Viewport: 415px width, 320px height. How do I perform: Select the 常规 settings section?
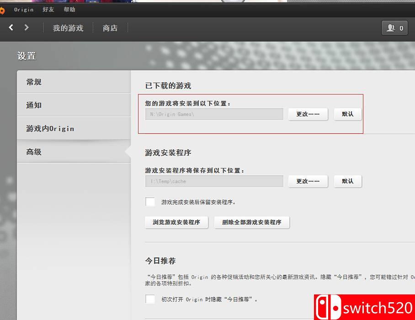[x=33, y=82]
